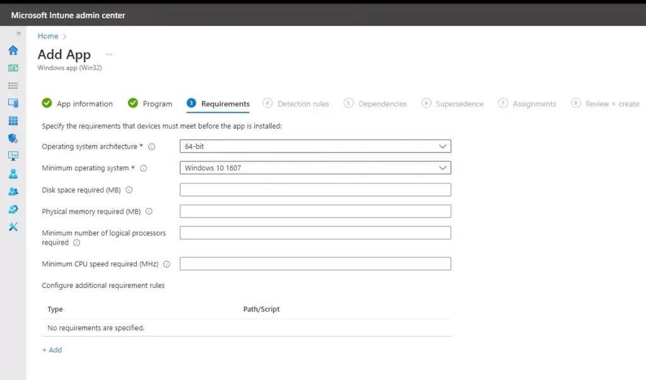Screen dimensions: 646x380
Task: Select the Path/Script column header
Action: 261,309
